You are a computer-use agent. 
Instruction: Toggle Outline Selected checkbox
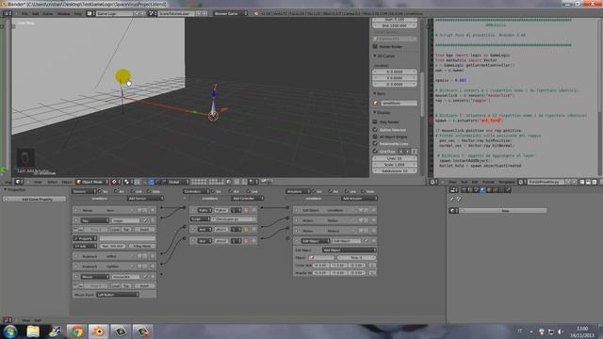pyautogui.click(x=375, y=130)
